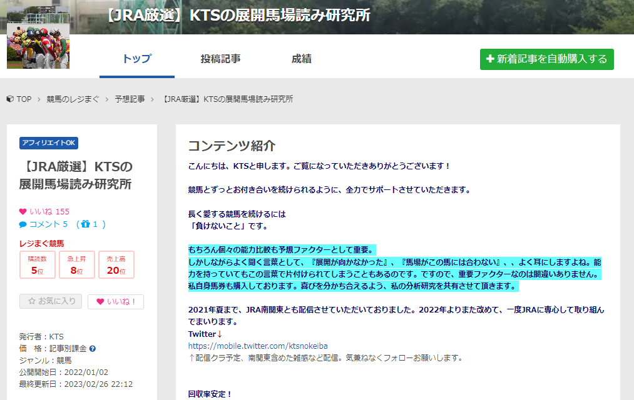Click the 発行者：KTS text
The image size is (634, 400).
point(41,337)
